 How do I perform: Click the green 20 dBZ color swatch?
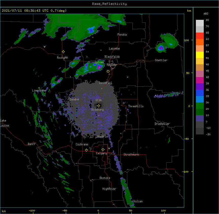coord(200,106)
